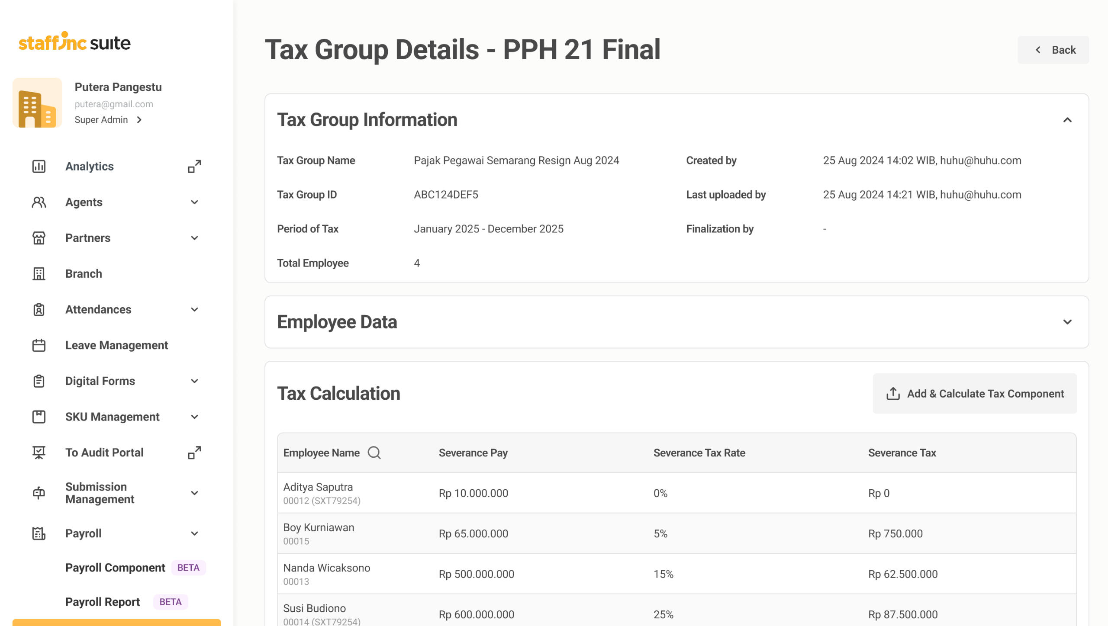Collapse the Tax Group Information section
The width and height of the screenshot is (1108, 626).
tap(1067, 120)
